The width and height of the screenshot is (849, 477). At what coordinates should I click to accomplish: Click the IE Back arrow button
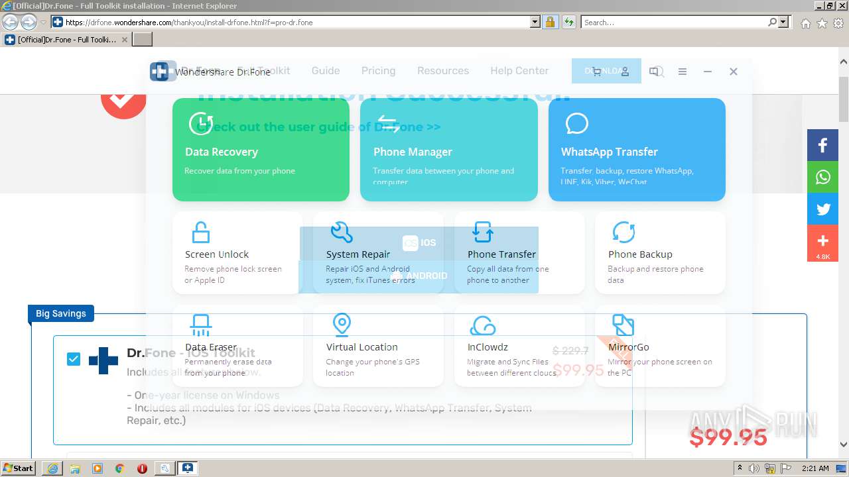point(11,22)
